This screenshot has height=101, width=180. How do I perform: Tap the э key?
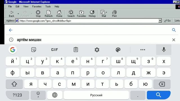164,73
